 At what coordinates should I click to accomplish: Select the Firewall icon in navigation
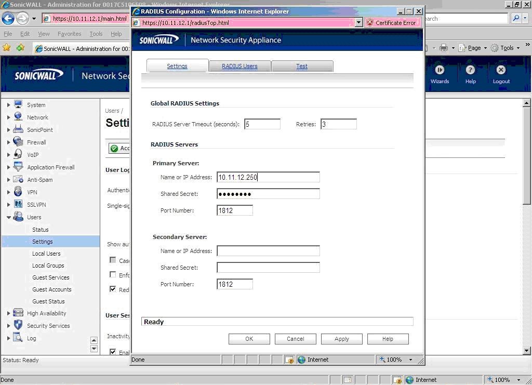[18, 142]
